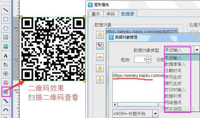Select the green picture insert tool
This screenshot has height=118, width=200.
coord(6,46)
